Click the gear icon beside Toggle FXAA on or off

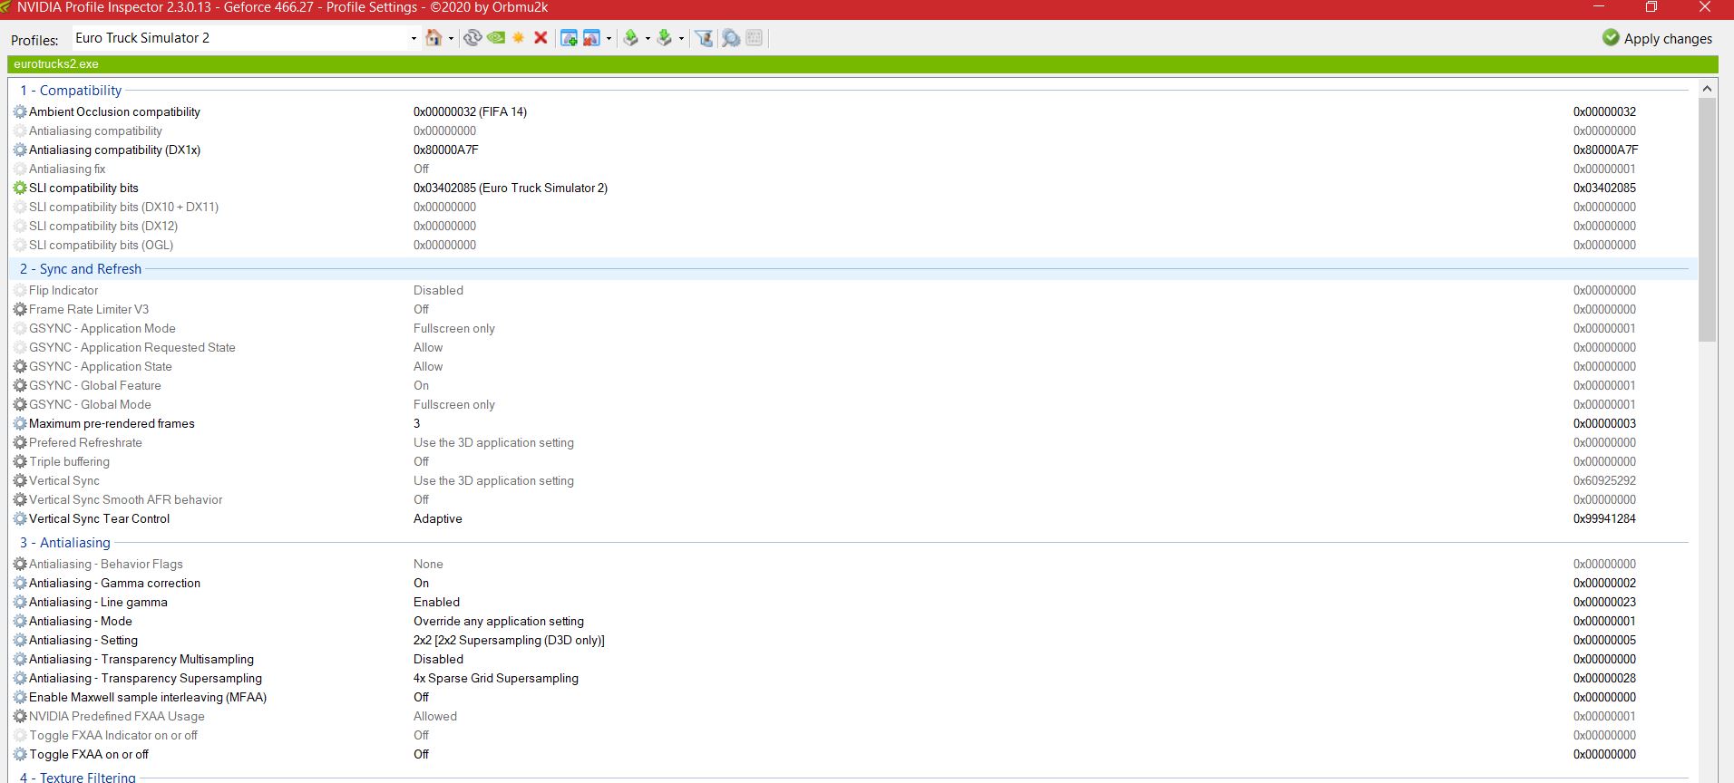point(20,755)
